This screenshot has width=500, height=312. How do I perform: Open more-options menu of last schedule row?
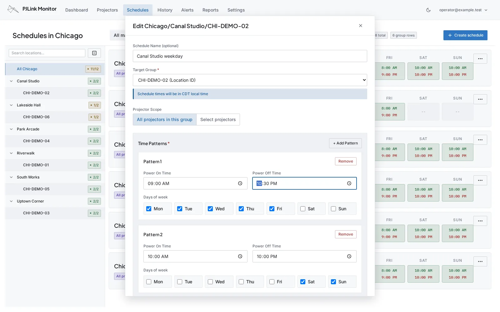(x=480, y=261)
